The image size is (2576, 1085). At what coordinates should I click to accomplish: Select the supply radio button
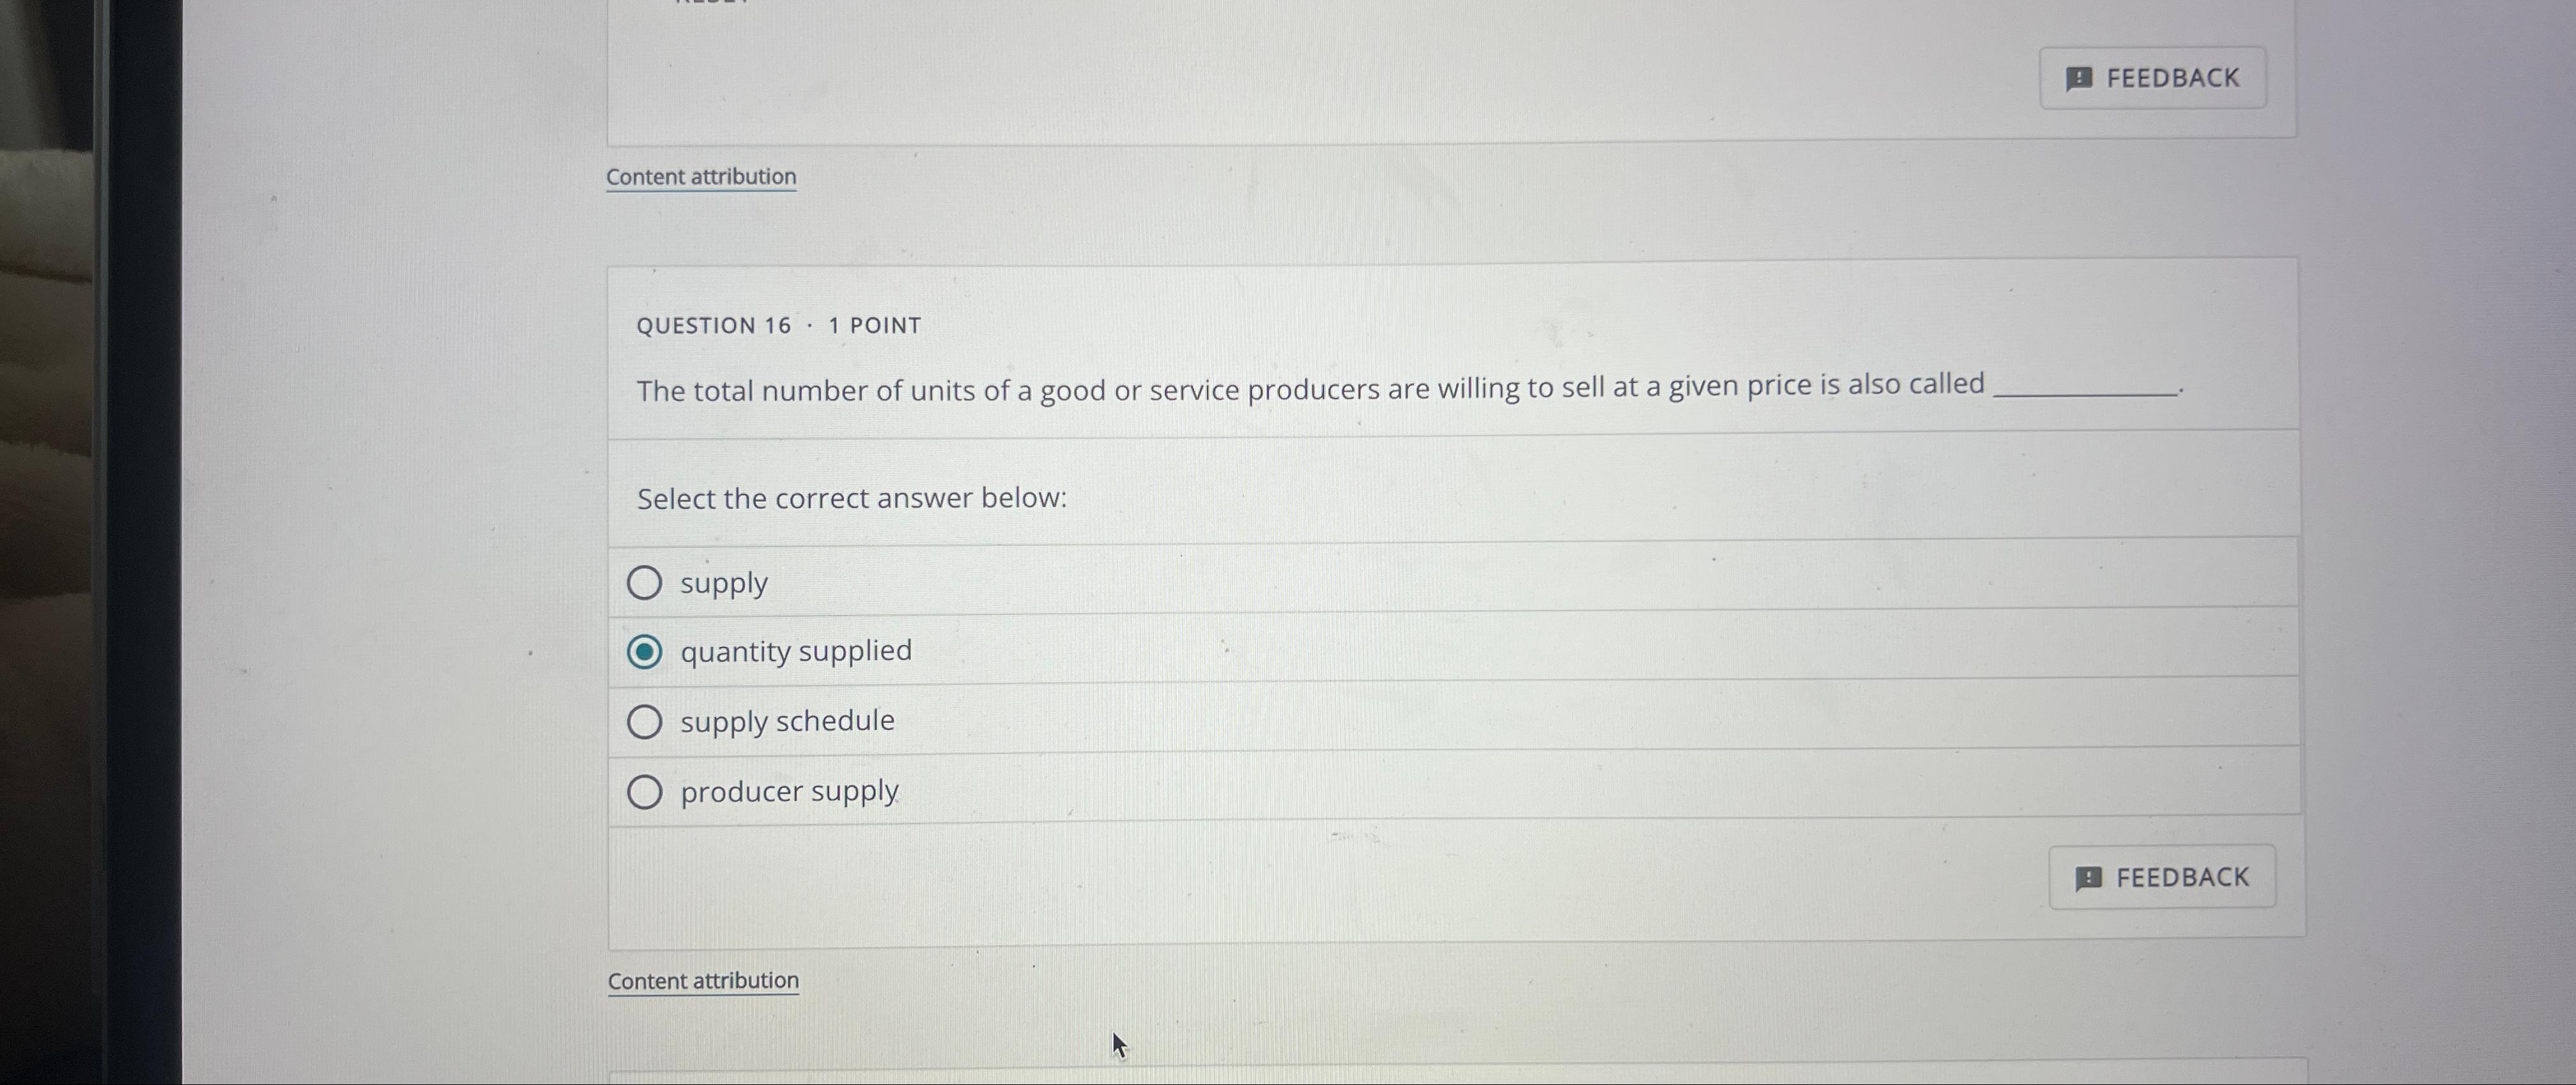645,582
